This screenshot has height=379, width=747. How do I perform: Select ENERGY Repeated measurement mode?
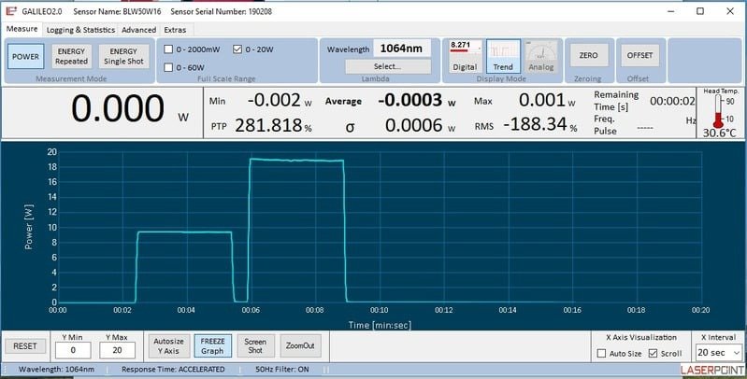(71, 56)
